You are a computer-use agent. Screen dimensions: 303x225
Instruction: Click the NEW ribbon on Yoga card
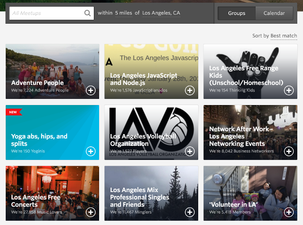click(14, 112)
